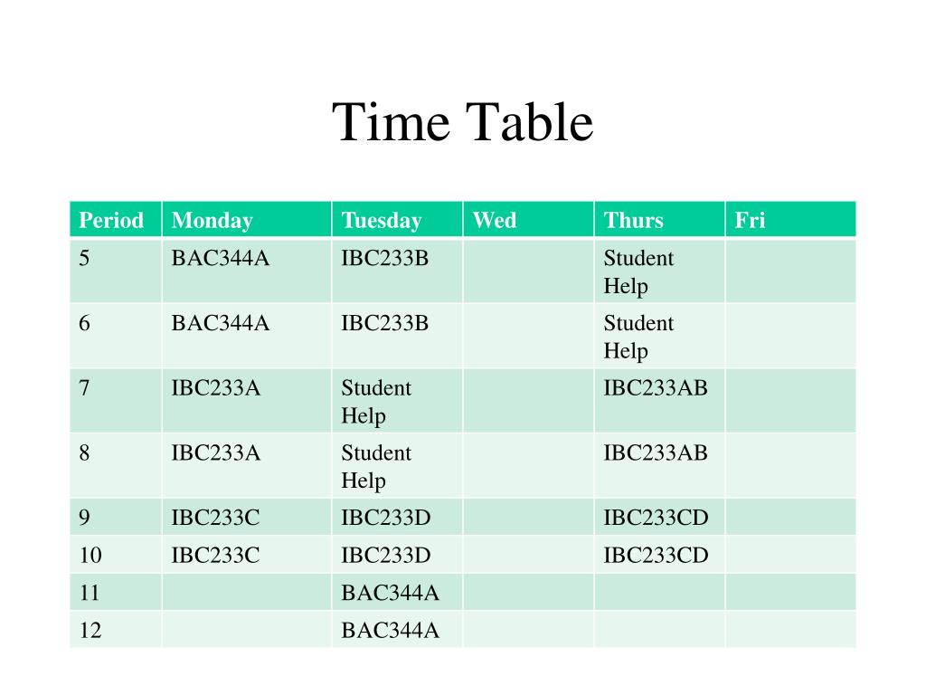This screenshot has width=926, height=695.
Task: Click the "Time Table" slide title
Action: (463, 122)
